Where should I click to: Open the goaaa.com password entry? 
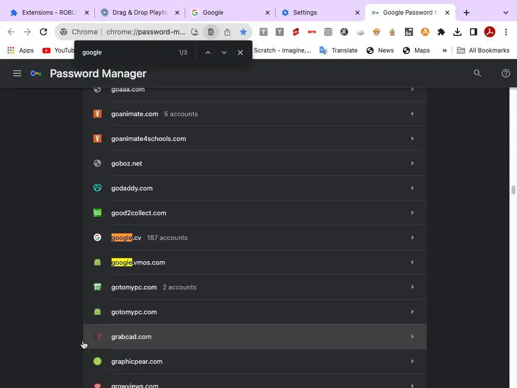pos(255,94)
